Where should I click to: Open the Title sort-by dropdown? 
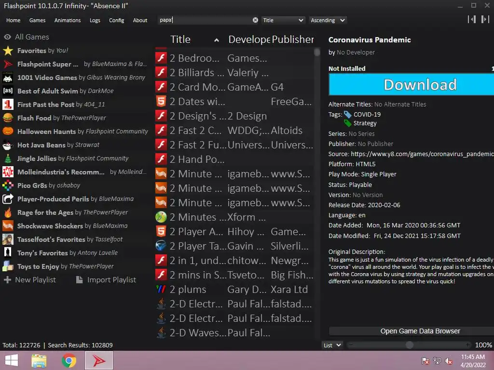283,20
